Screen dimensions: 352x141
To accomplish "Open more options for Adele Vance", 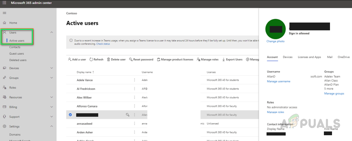I will pos(134,80).
